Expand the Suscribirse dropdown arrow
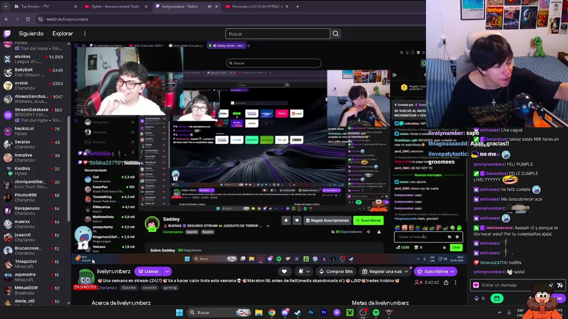Viewport: 568px width, 319px height. (452, 272)
